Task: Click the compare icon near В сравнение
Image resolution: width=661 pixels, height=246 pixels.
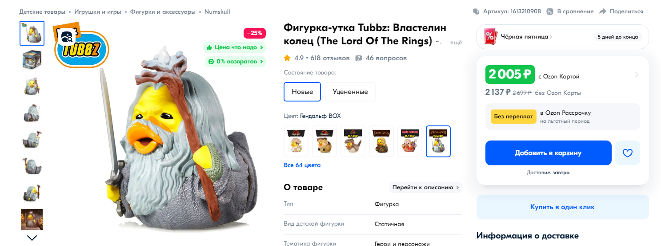Action: pos(550,12)
